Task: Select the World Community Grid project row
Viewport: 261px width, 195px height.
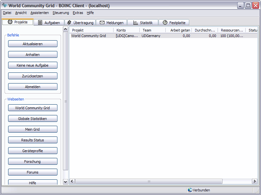Action: (x=164, y=36)
